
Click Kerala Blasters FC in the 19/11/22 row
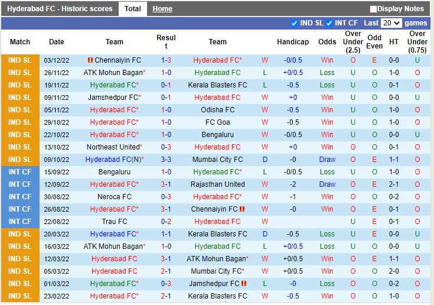217,85
